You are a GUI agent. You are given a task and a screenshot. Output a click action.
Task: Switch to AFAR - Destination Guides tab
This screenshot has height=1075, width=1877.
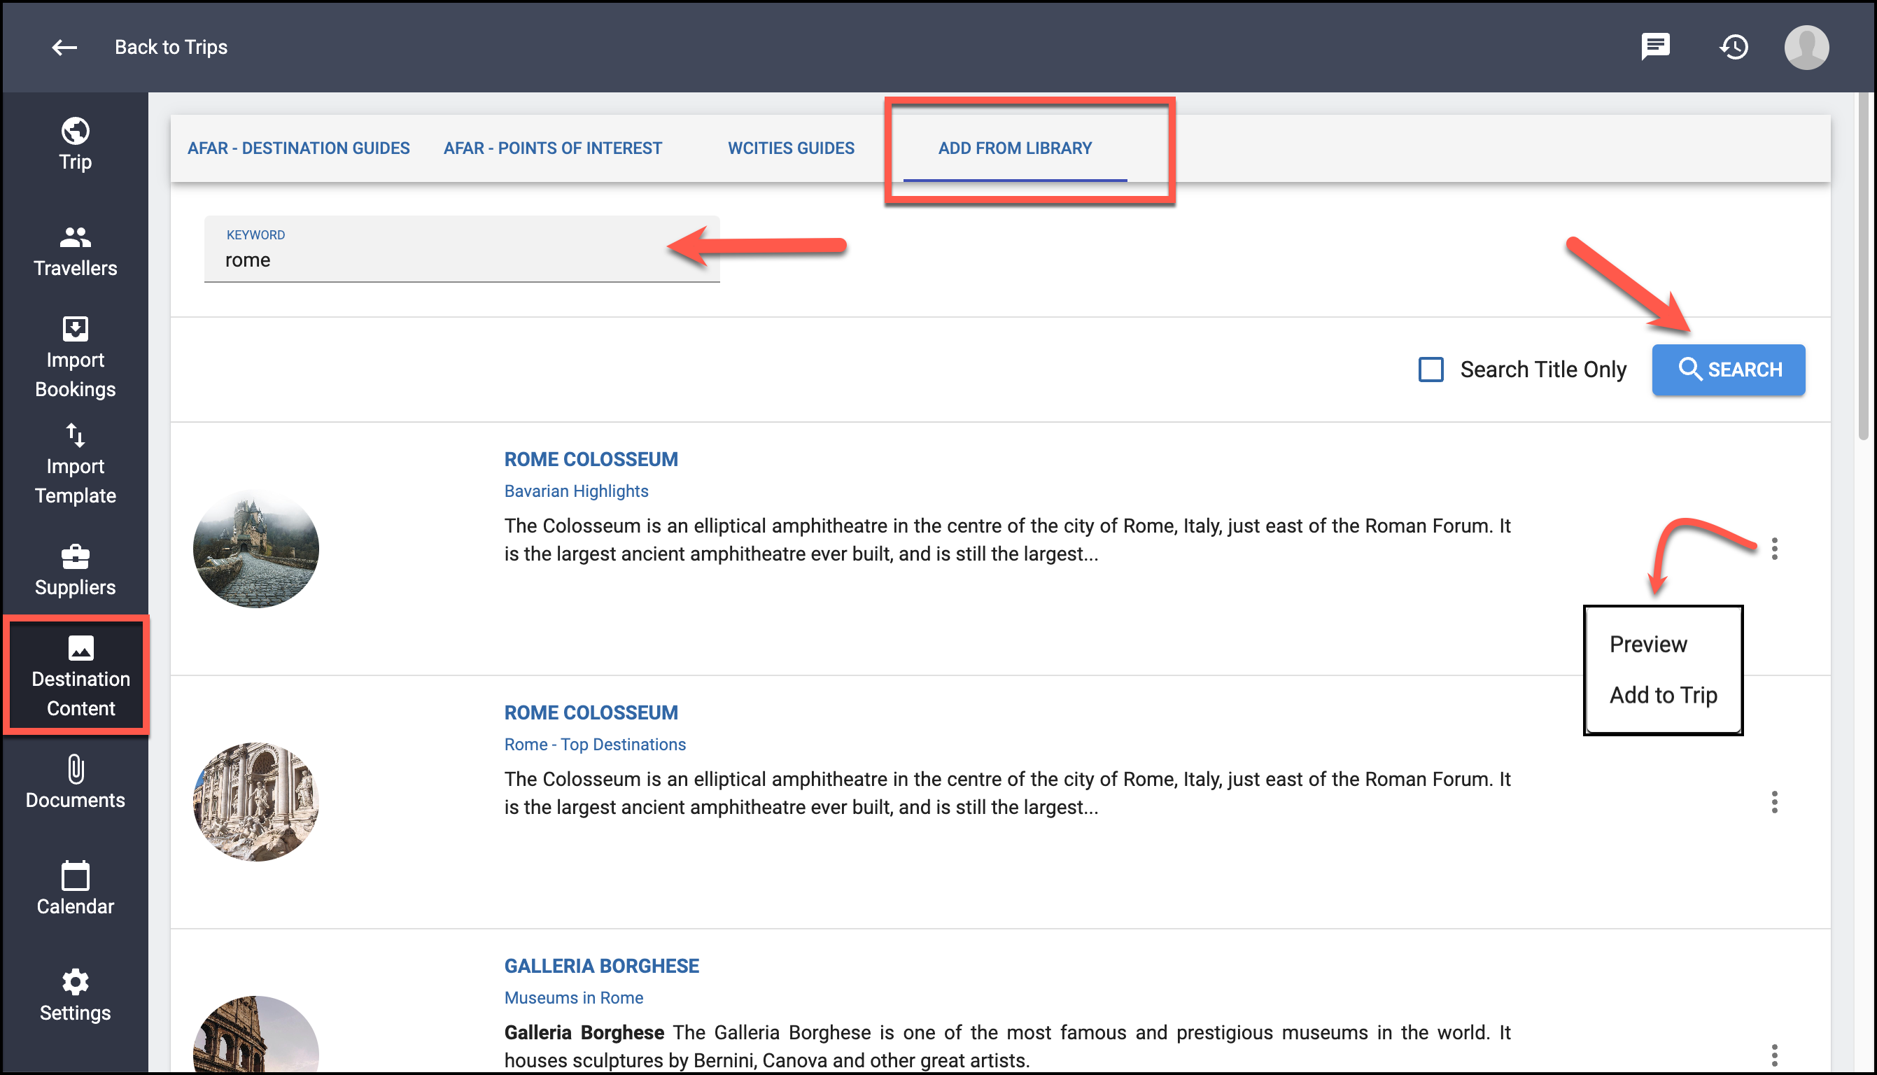298,148
